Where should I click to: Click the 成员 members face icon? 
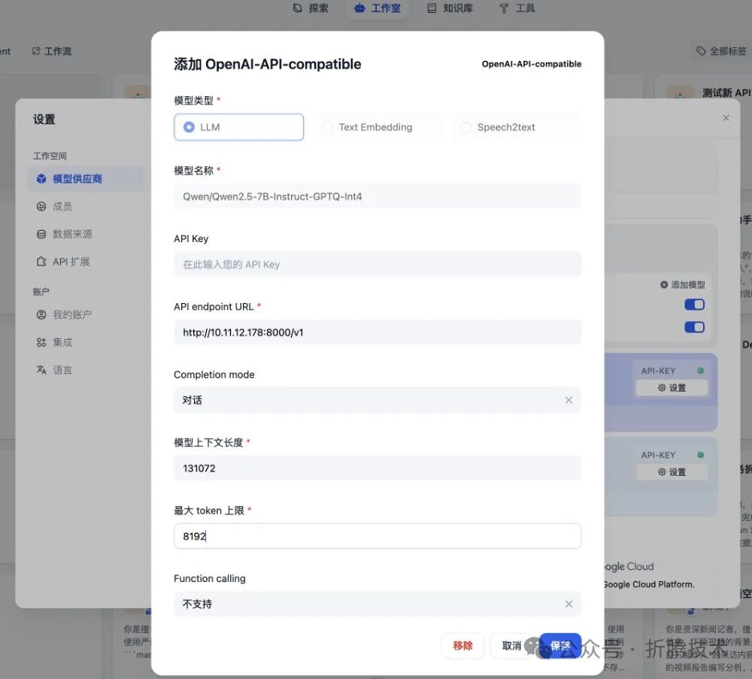coord(41,207)
